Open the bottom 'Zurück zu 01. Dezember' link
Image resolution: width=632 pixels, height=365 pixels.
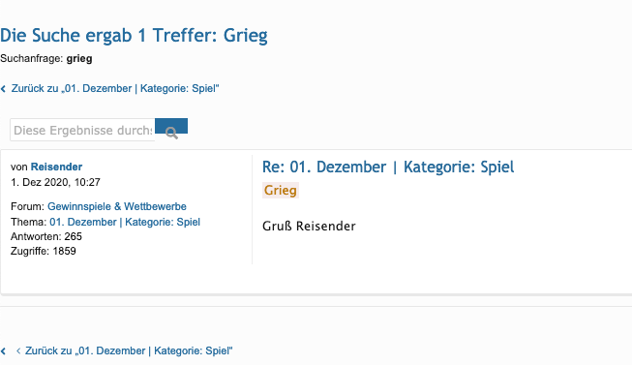[x=129, y=350]
